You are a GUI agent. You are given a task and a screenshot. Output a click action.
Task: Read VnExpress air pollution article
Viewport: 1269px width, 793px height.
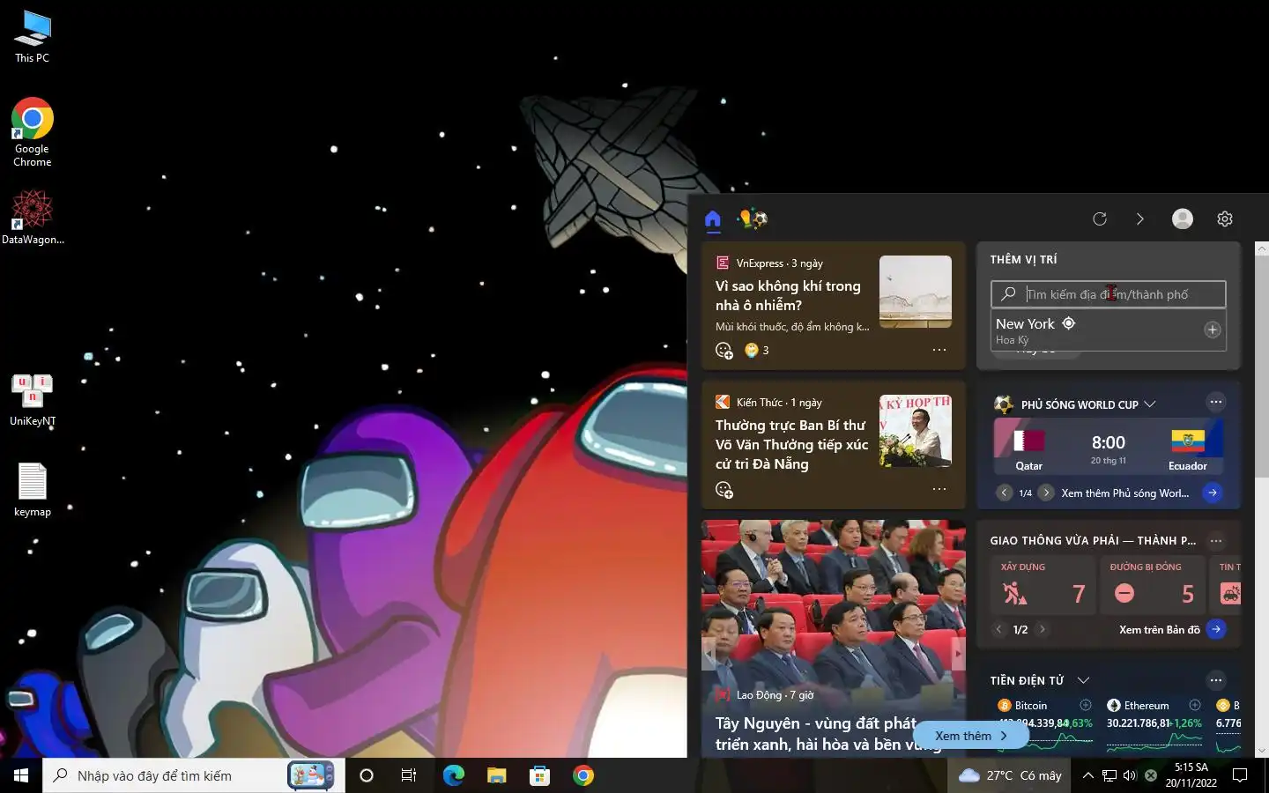[x=788, y=295]
